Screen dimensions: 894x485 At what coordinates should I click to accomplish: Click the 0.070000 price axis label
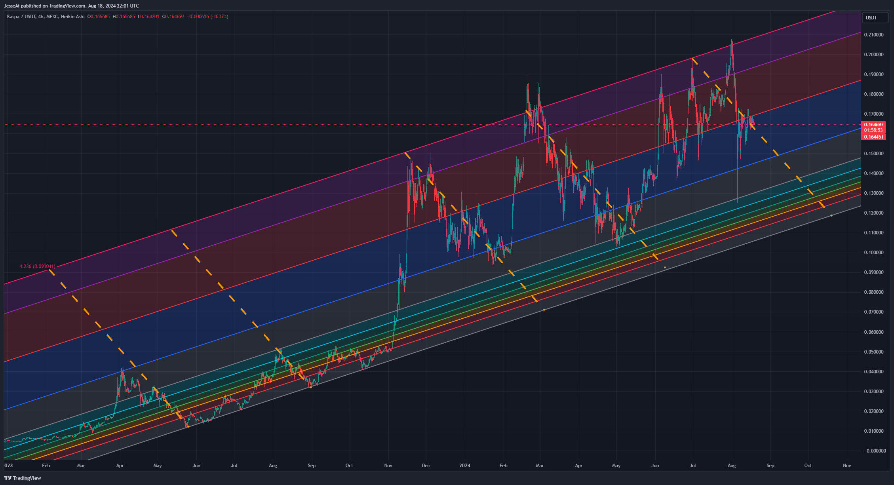click(873, 312)
